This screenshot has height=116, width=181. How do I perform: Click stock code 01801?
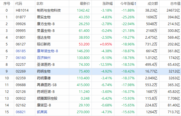pos(21,38)
